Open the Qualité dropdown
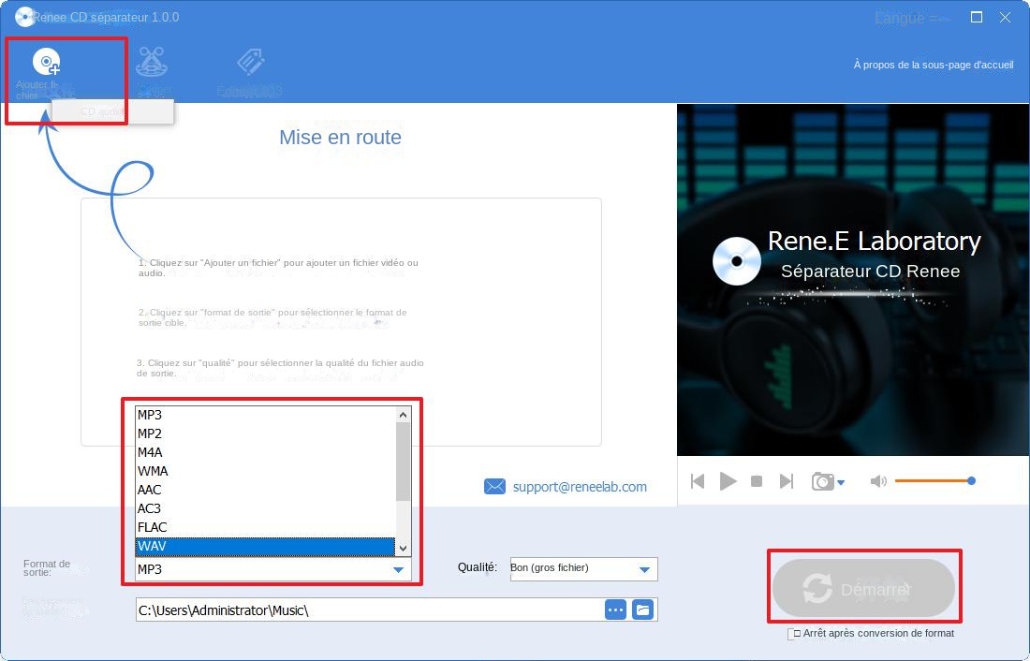Screen dimensions: 1030x661 coord(644,568)
